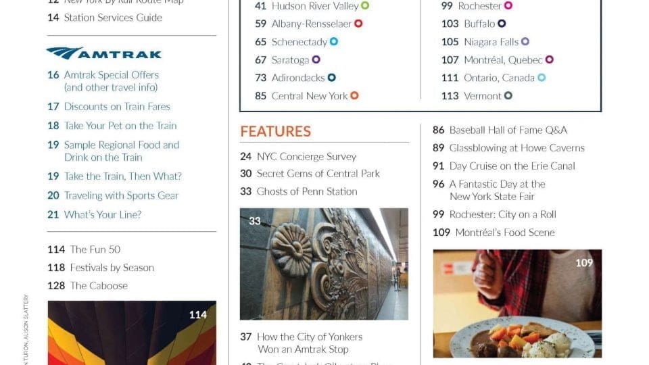Viewport: 649px width, 365px height.
Task: Click the purple circle next to Saratoga
Action: (x=316, y=59)
